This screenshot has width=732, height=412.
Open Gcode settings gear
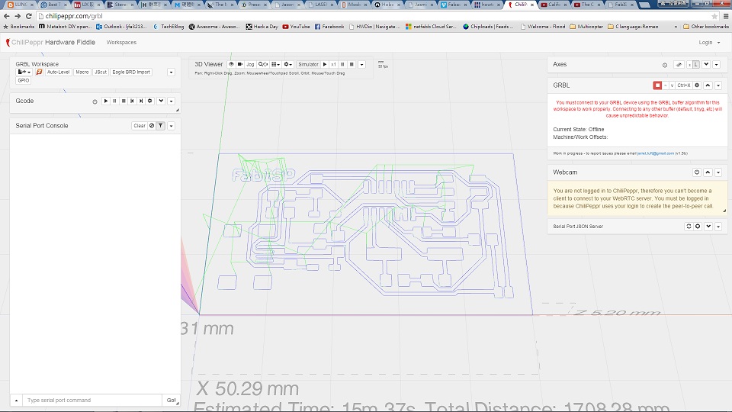tap(150, 101)
